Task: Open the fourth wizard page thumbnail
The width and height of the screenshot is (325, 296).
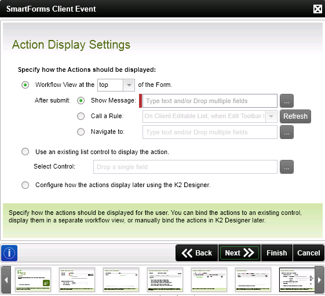Action: click(x=165, y=280)
